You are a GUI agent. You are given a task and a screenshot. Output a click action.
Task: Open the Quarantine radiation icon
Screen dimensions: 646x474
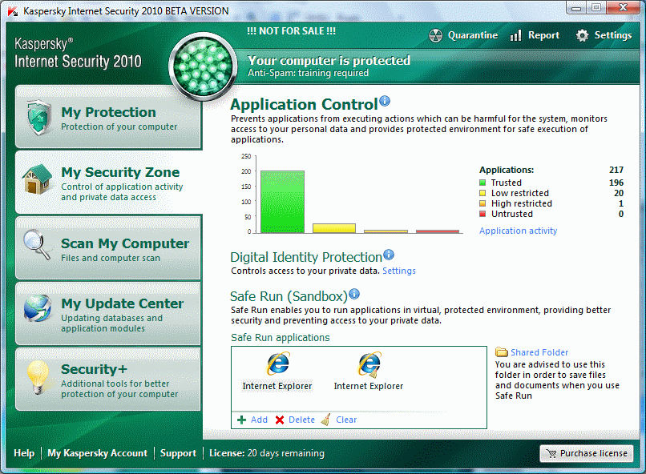pos(435,36)
